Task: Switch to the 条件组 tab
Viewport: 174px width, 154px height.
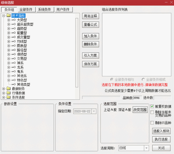Action: (9, 10)
